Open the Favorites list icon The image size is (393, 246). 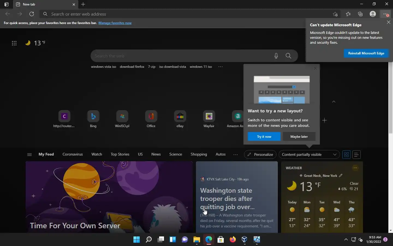[348, 14]
